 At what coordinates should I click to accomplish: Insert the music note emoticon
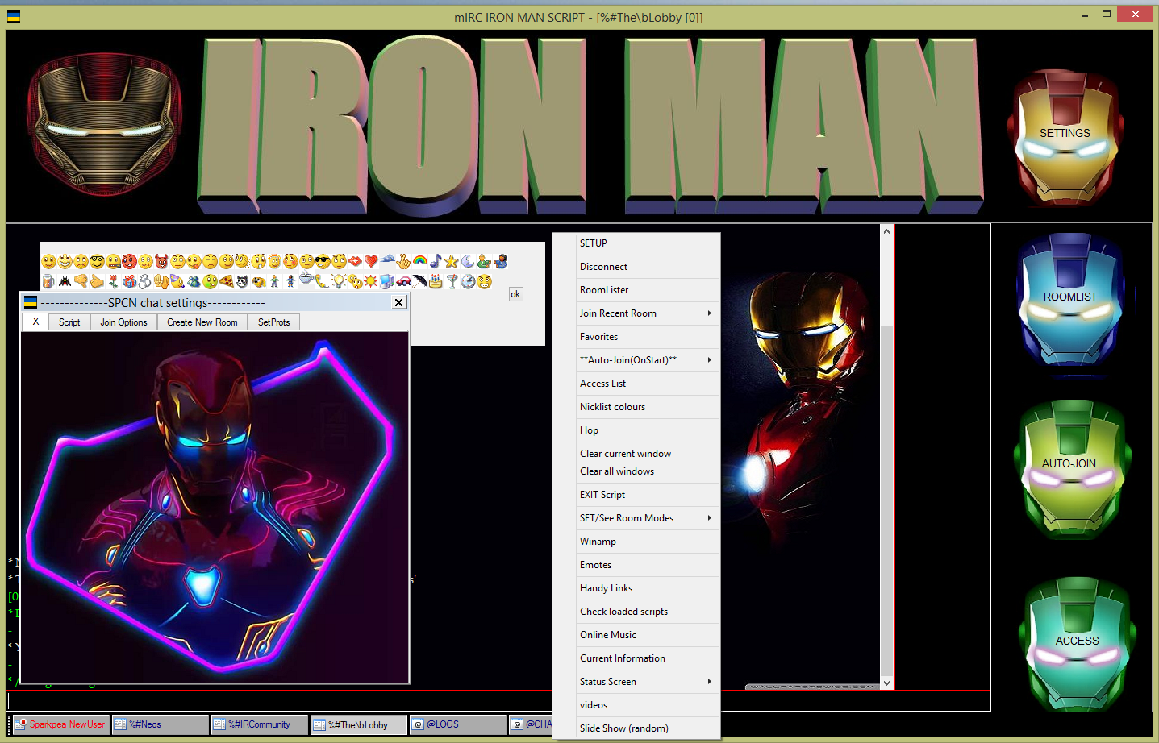point(436,261)
